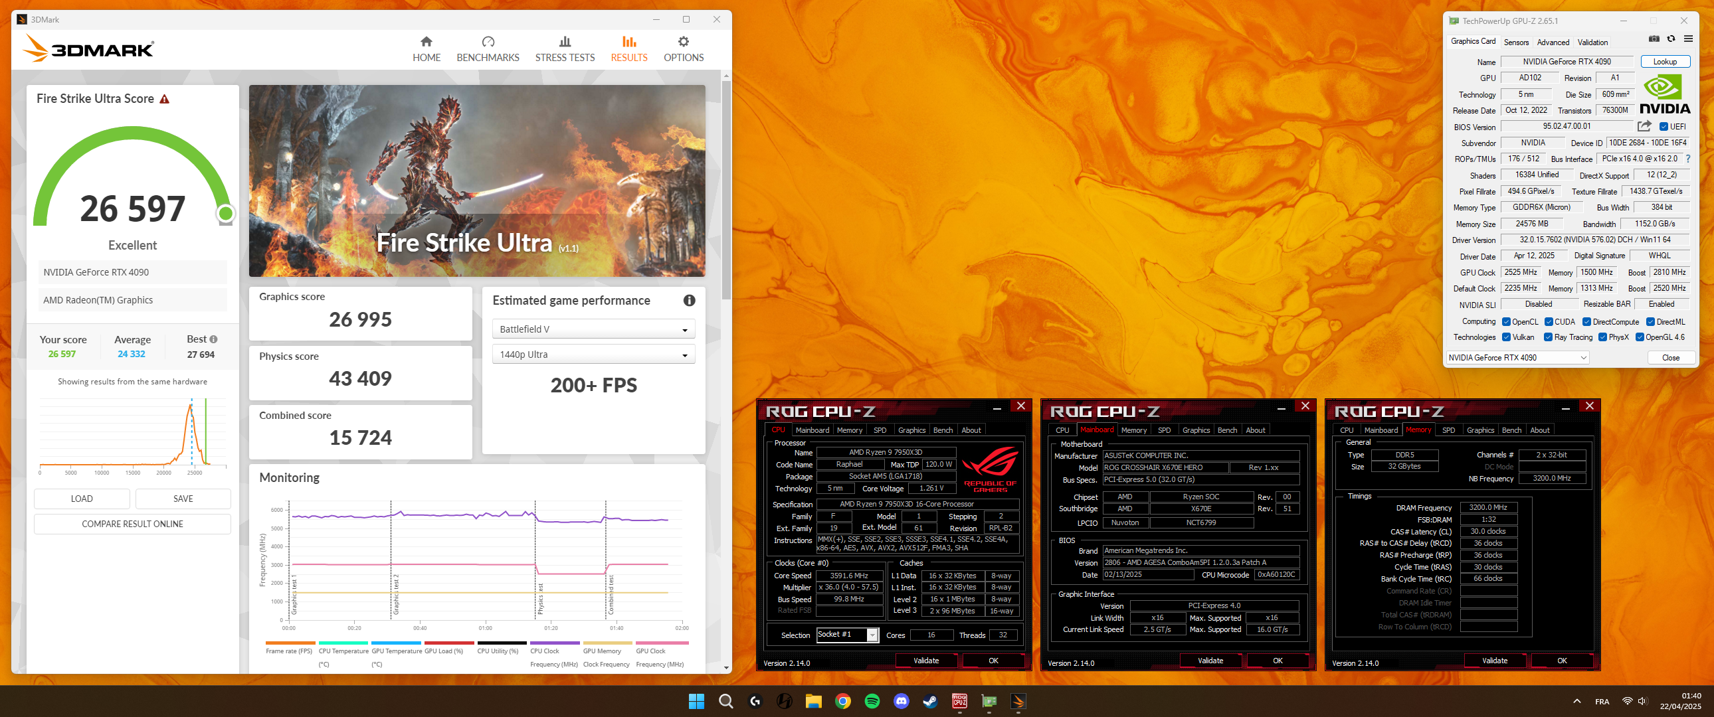This screenshot has height=717, width=1714.
Task: Open the Stress Tests chart icon
Action: click(x=565, y=41)
